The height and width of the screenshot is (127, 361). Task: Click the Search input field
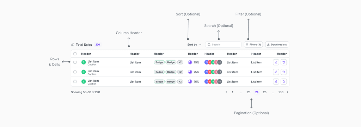(223, 45)
